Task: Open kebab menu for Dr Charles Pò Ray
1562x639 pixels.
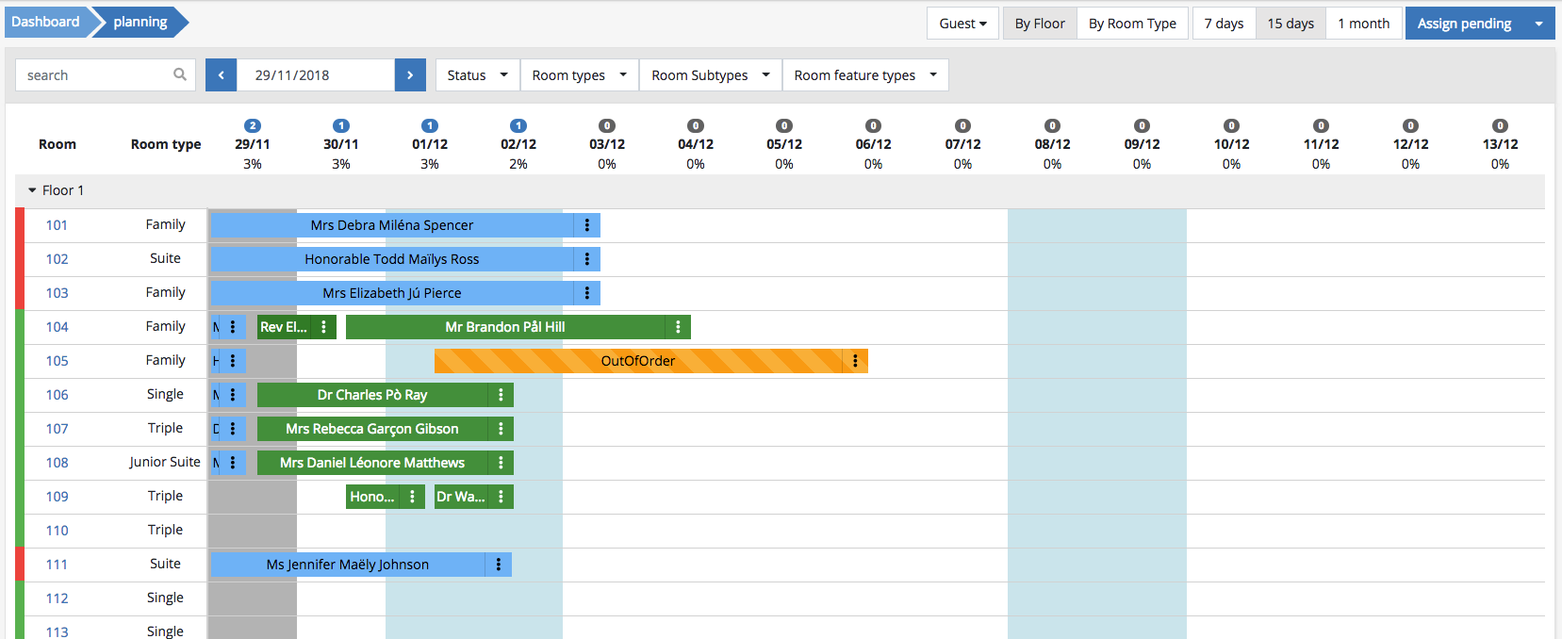Action: click(x=501, y=395)
